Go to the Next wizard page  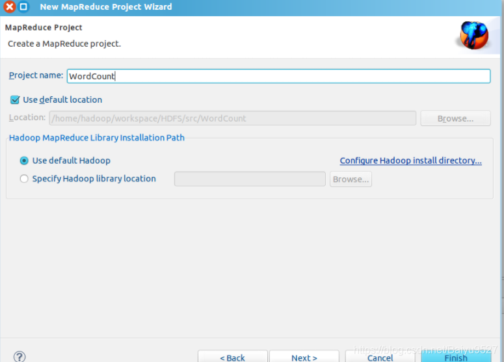click(304, 357)
